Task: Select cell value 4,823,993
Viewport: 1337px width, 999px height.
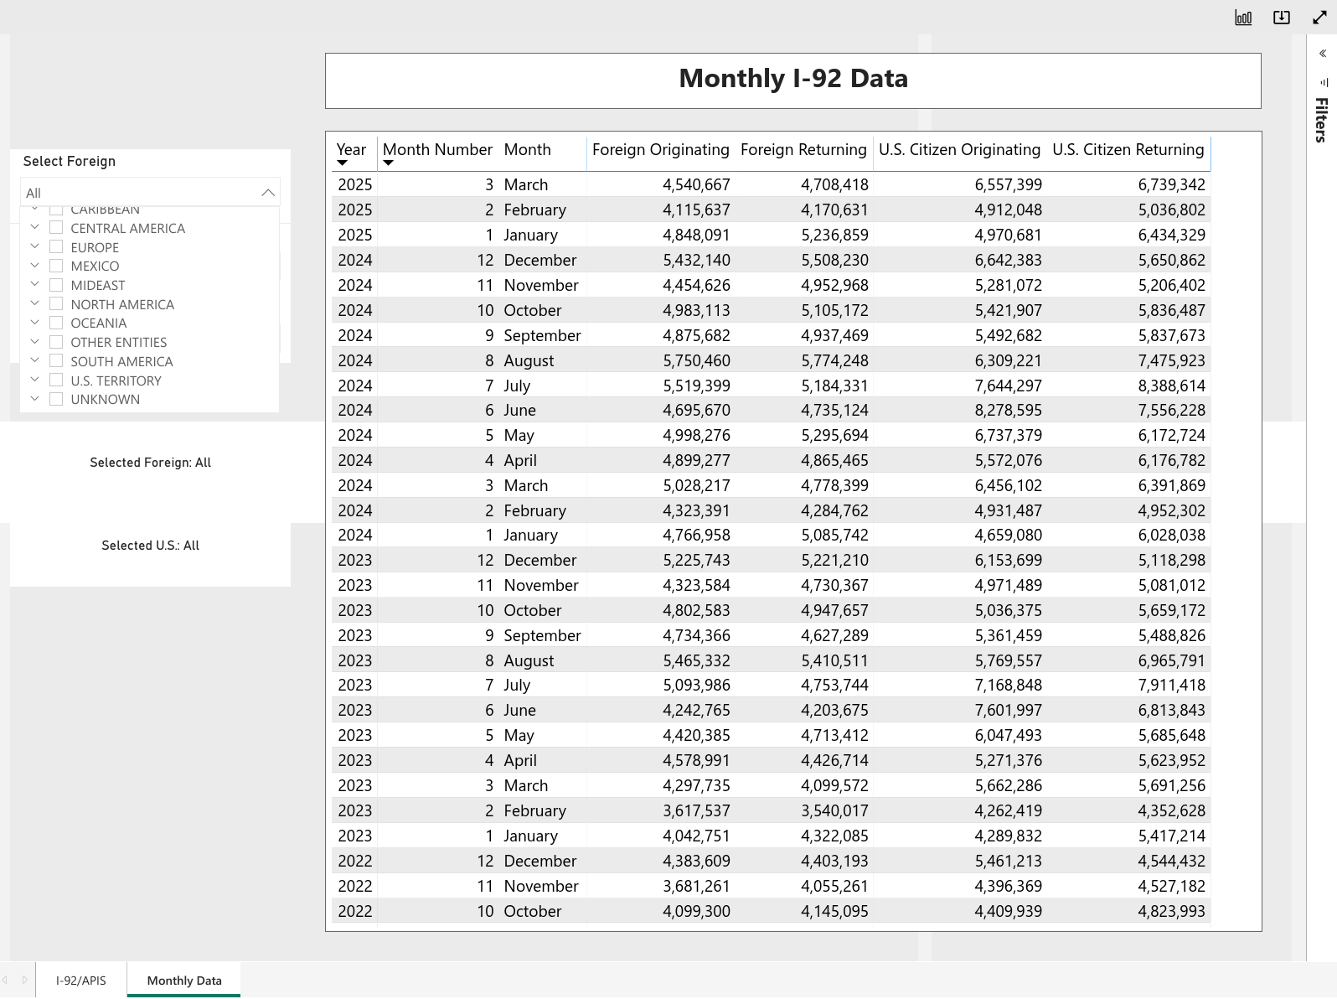Action: [x=1172, y=911]
